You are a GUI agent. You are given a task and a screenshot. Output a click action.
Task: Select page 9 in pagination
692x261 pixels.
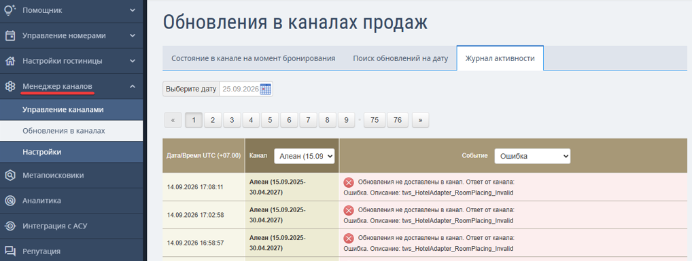click(347, 120)
